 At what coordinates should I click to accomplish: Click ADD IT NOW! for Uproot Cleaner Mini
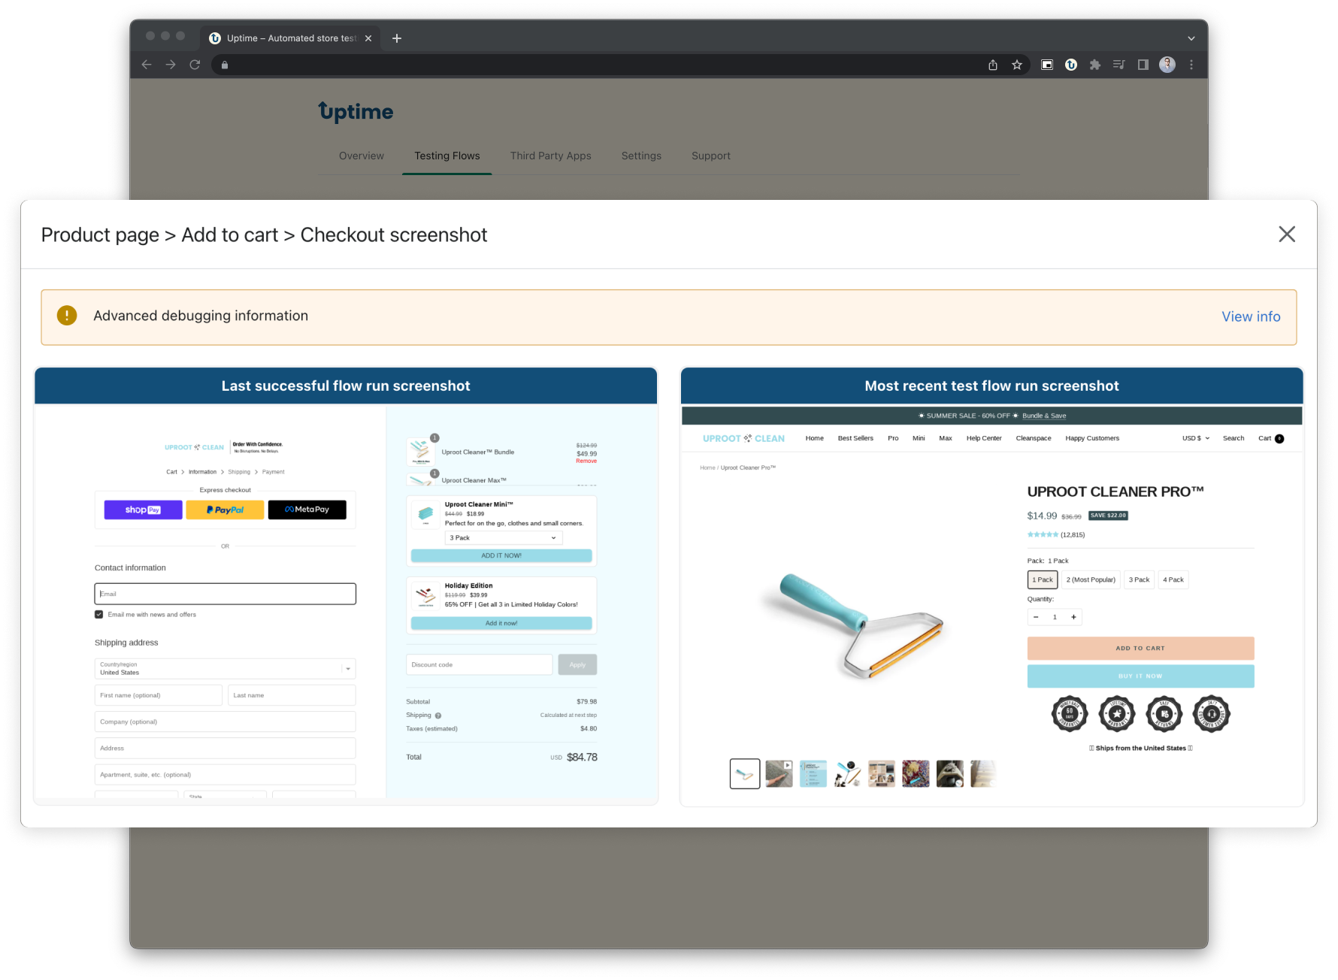click(x=501, y=556)
